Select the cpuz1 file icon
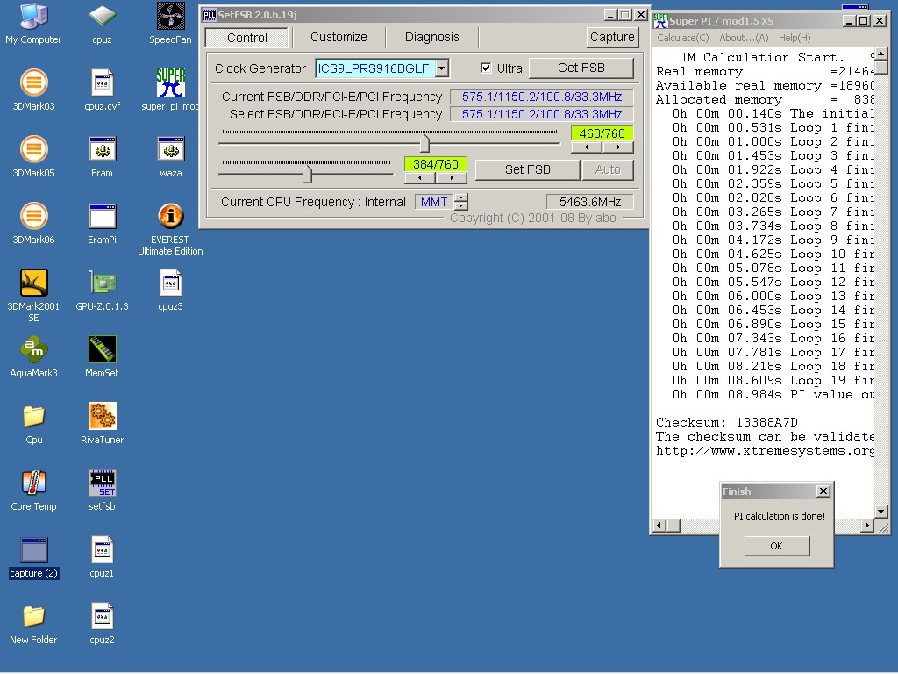 (x=102, y=557)
